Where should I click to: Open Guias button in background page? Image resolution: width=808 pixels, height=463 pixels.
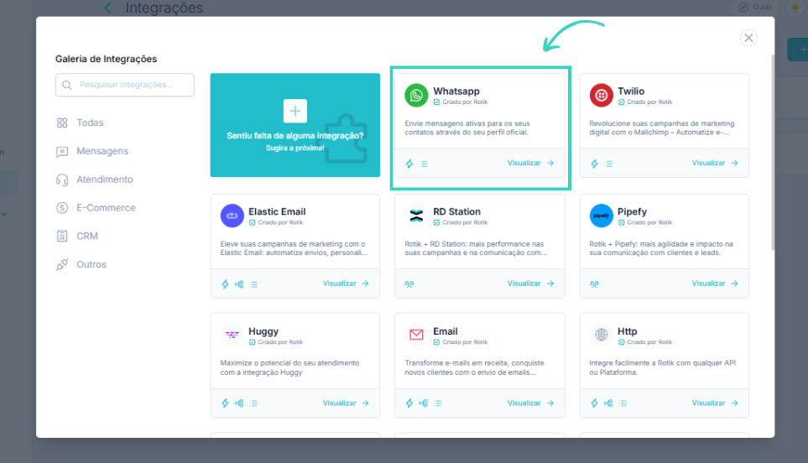tap(755, 8)
